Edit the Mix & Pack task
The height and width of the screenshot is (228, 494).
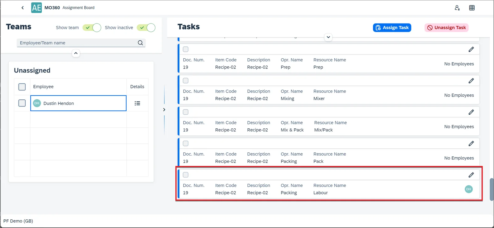(x=471, y=112)
